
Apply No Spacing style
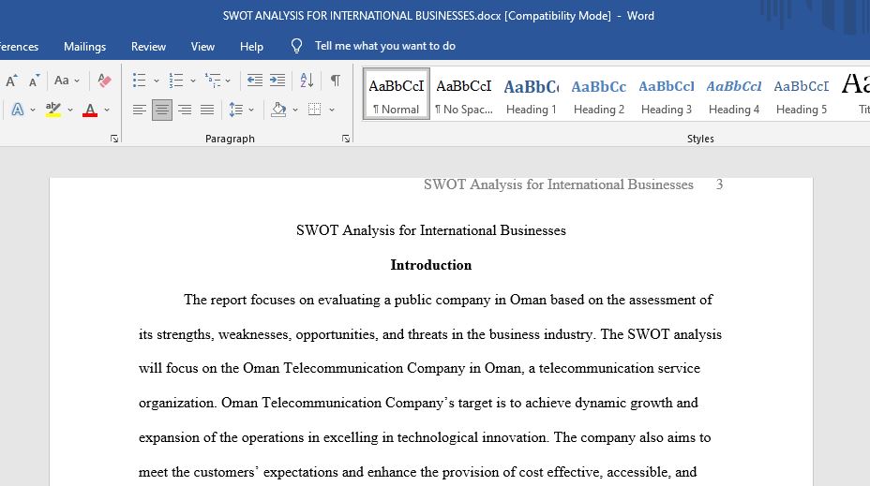464,94
